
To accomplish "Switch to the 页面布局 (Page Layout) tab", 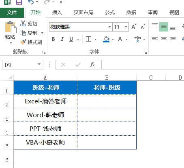I will pos(83,13).
